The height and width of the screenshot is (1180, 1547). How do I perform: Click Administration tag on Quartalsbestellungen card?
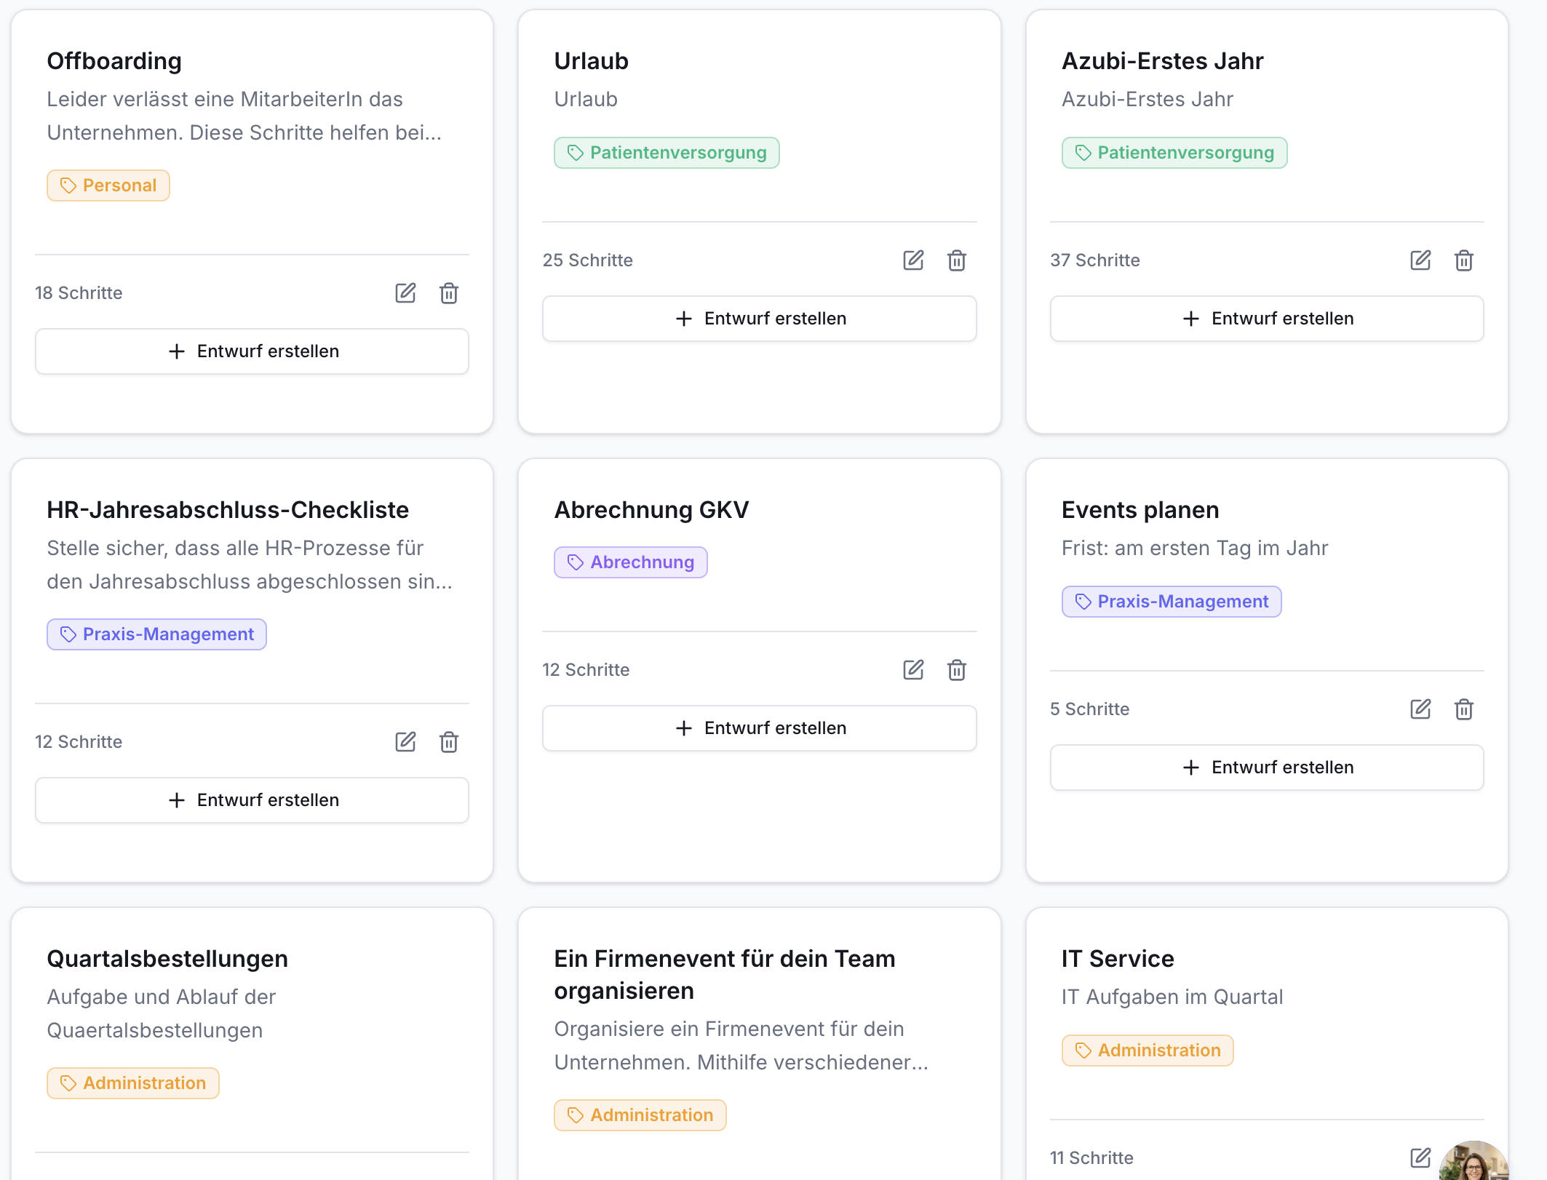pos(133,1083)
